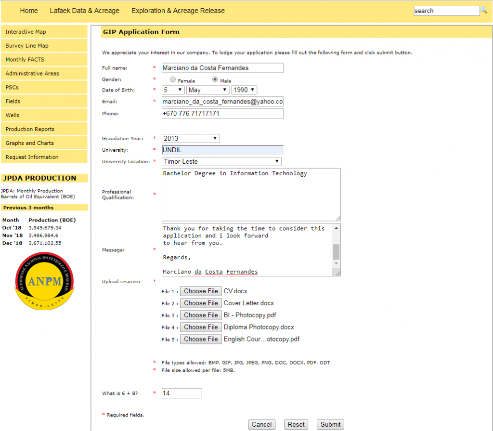The width and height of the screenshot is (493, 431).
Task: Click the Reset button
Action: point(296,424)
